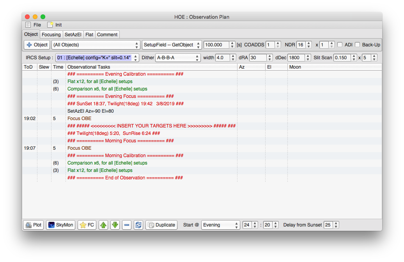
Task: Open the (All Objects) dropdown
Action: [96, 44]
